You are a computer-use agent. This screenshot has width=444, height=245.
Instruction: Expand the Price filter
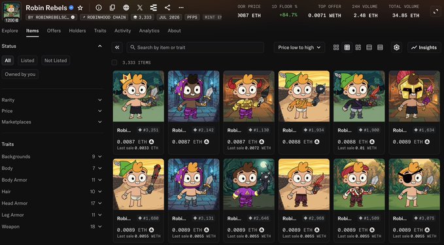click(52, 111)
